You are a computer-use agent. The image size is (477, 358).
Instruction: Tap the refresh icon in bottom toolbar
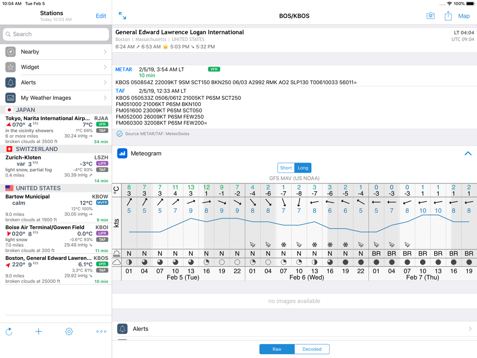tap(9, 331)
